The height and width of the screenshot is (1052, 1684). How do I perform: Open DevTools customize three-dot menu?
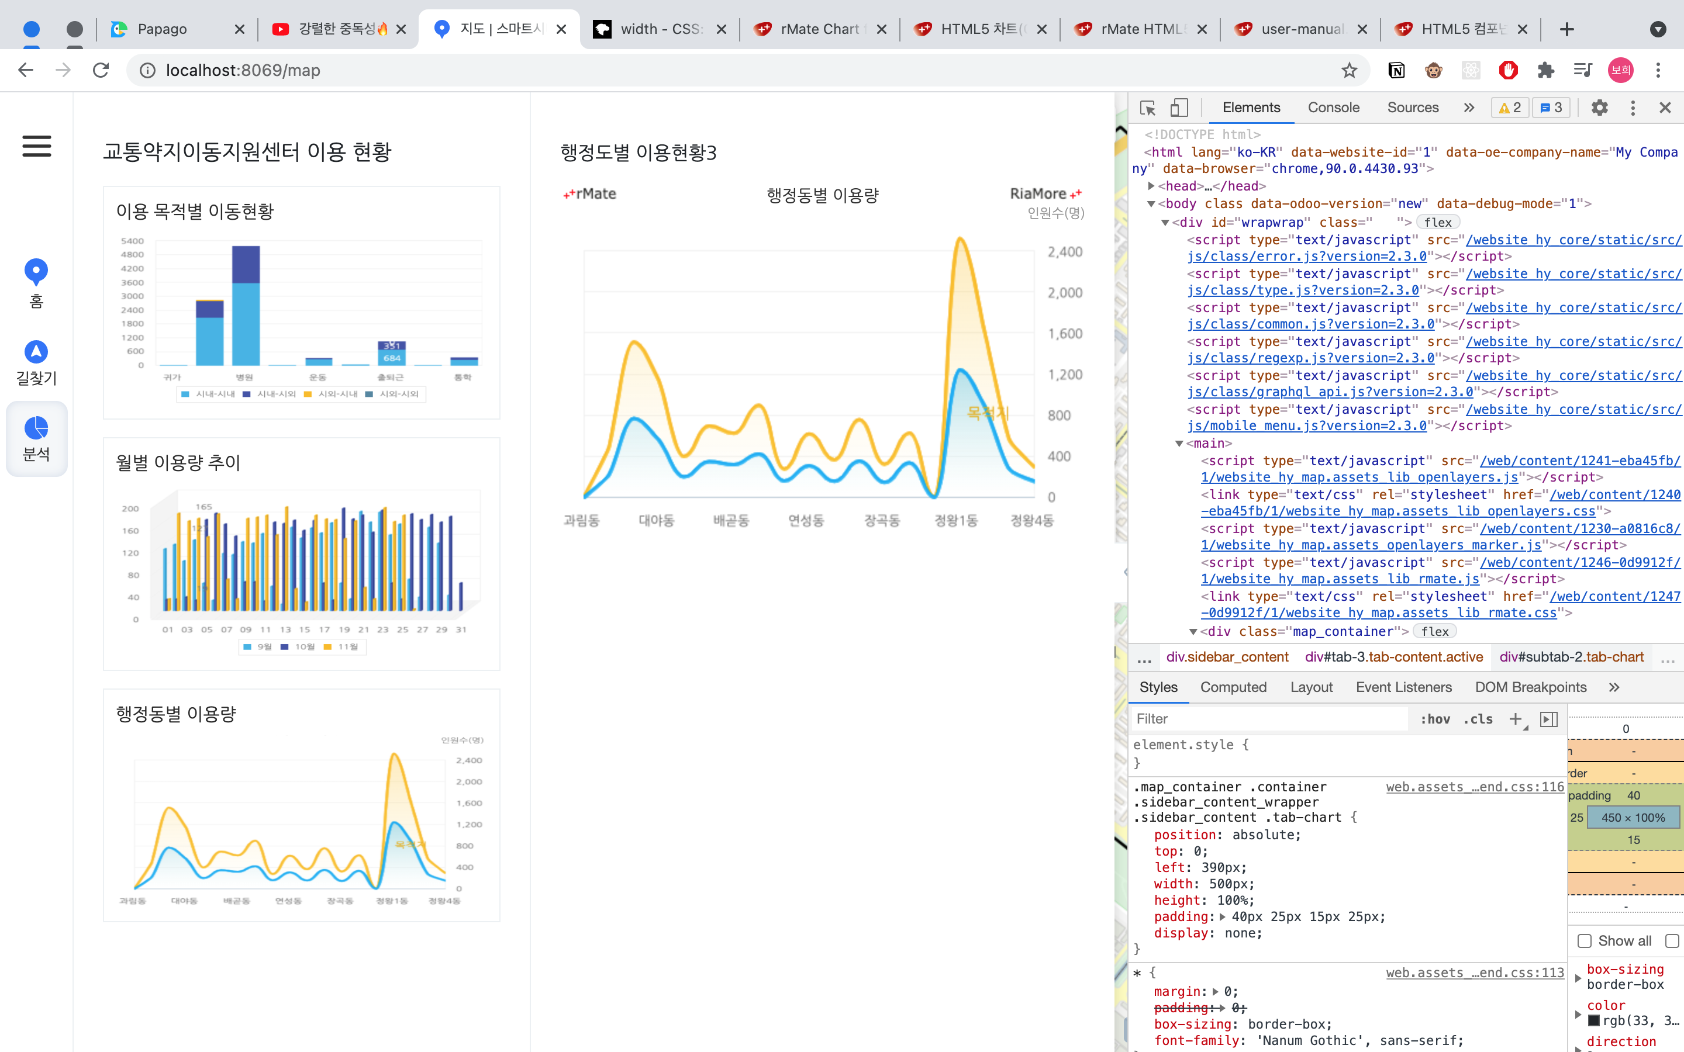[x=1633, y=108]
